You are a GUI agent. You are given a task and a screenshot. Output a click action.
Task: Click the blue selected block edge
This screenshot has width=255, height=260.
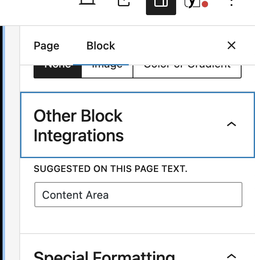coord(4,143)
